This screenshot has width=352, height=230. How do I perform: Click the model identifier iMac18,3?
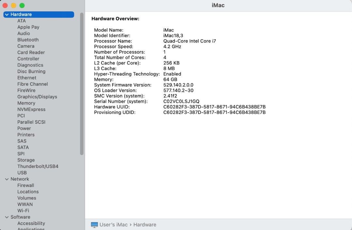coord(173,36)
